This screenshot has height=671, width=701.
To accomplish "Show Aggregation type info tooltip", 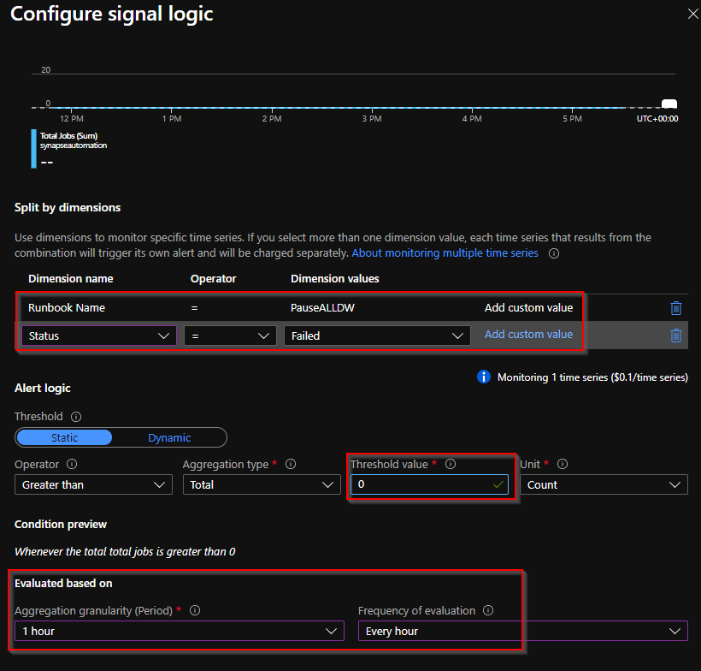I will point(291,464).
